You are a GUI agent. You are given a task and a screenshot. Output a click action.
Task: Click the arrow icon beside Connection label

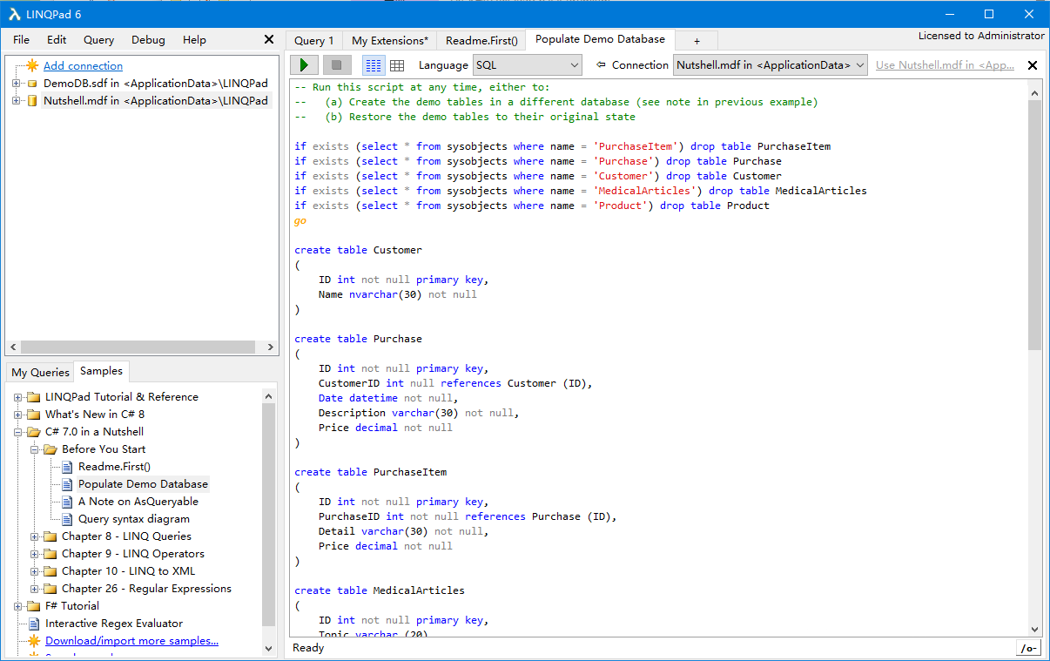tap(601, 65)
